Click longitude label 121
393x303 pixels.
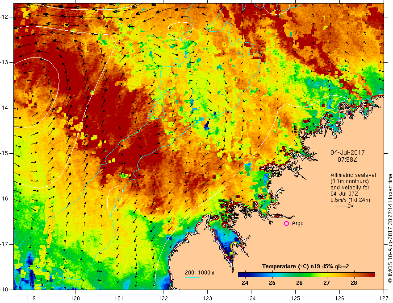point(119,298)
